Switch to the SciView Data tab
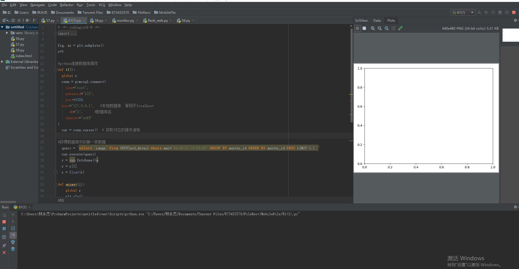Image resolution: width=519 pixels, height=269 pixels. (377, 20)
